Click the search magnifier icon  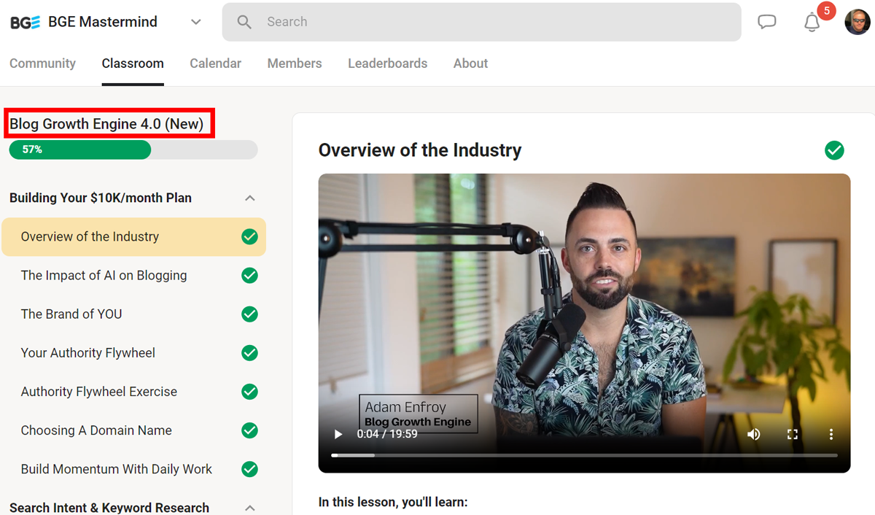(244, 22)
